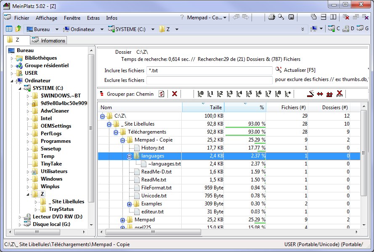Screen dimensions: 374x252
Task: Sort by the Fichiers (#) column header
Action: 287,107
